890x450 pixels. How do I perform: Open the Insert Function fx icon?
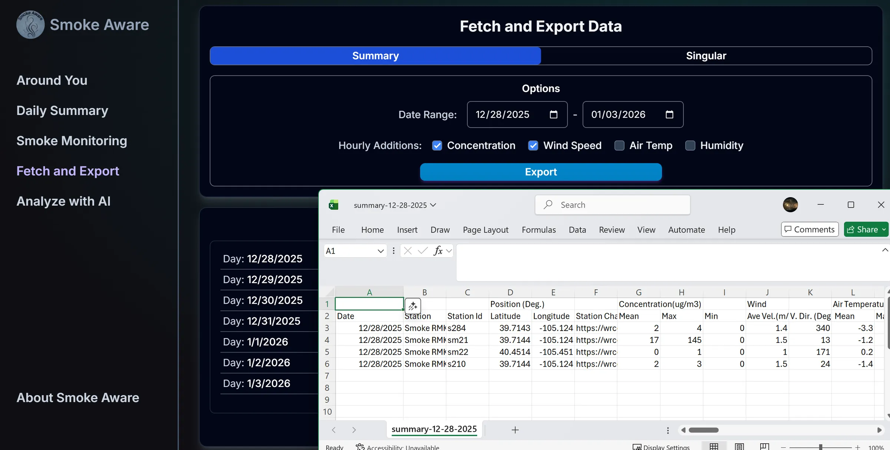pyautogui.click(x=438, y=251)
